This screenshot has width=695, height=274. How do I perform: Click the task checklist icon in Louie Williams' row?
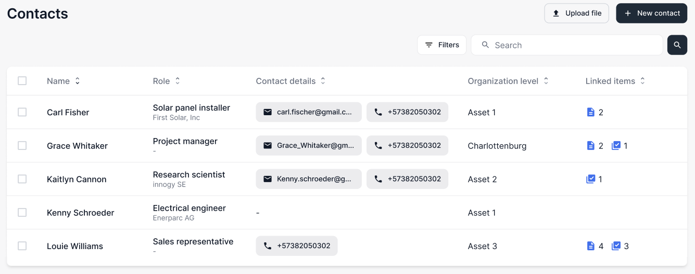tap(616, 246)
